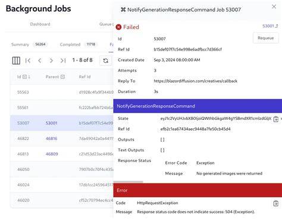Open parent job 46809 link

point(52,154)
